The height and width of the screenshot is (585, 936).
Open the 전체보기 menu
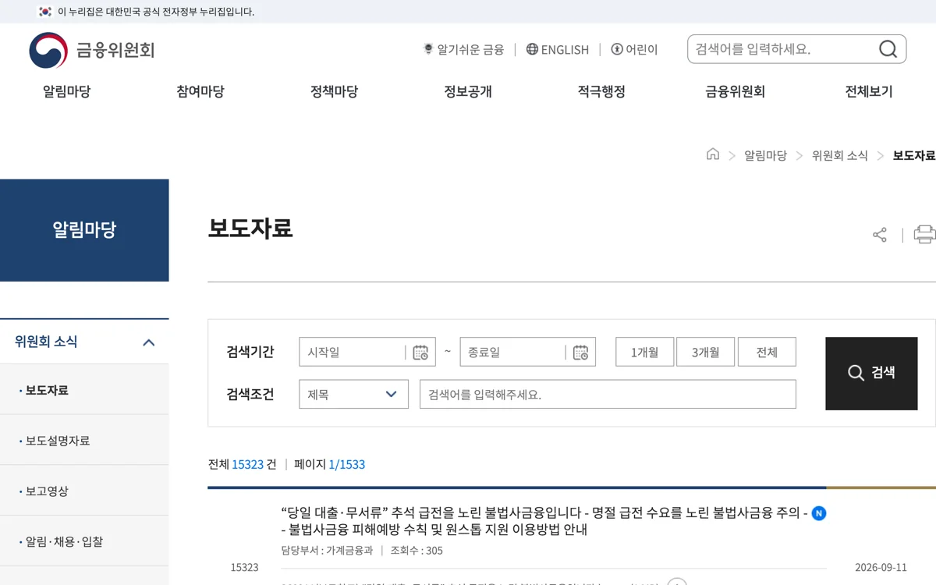(869, 91)
